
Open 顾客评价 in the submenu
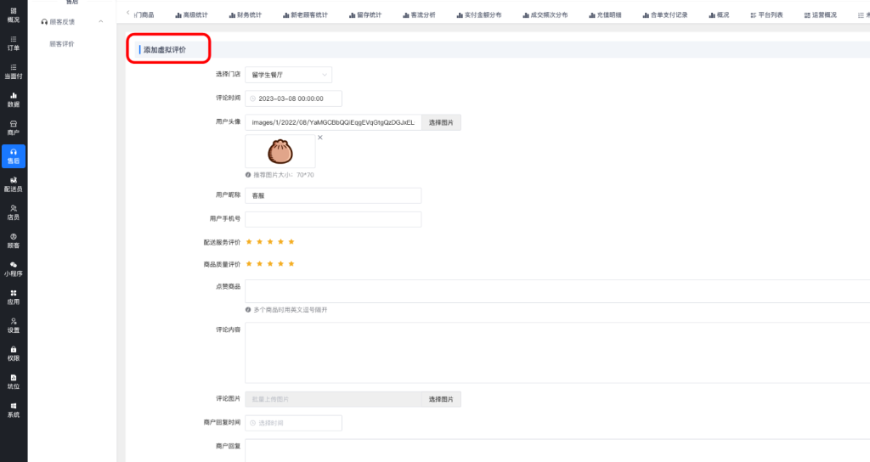(61, 43)
